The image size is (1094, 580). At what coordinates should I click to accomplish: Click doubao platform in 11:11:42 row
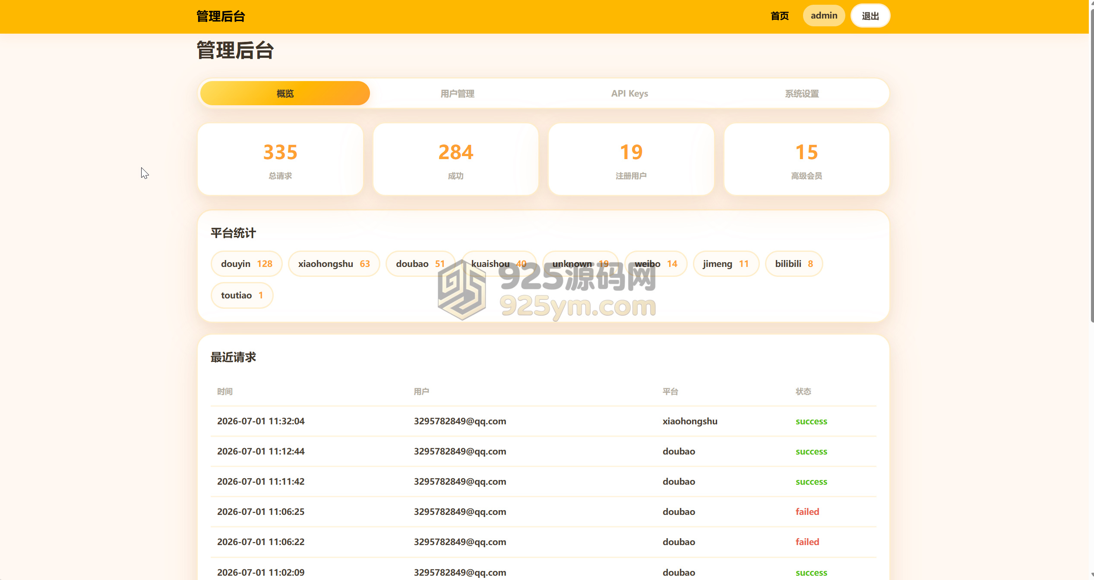(x=679, y=482)
